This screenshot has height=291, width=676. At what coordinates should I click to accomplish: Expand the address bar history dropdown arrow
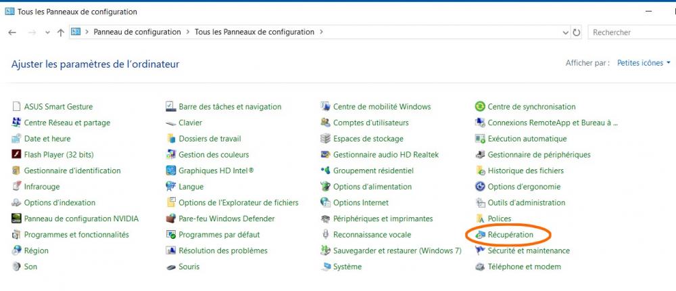tap(566, 32)
